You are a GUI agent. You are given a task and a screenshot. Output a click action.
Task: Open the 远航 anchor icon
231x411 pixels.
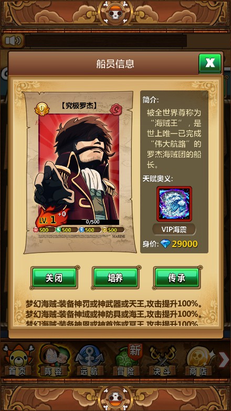coord(90,361)
